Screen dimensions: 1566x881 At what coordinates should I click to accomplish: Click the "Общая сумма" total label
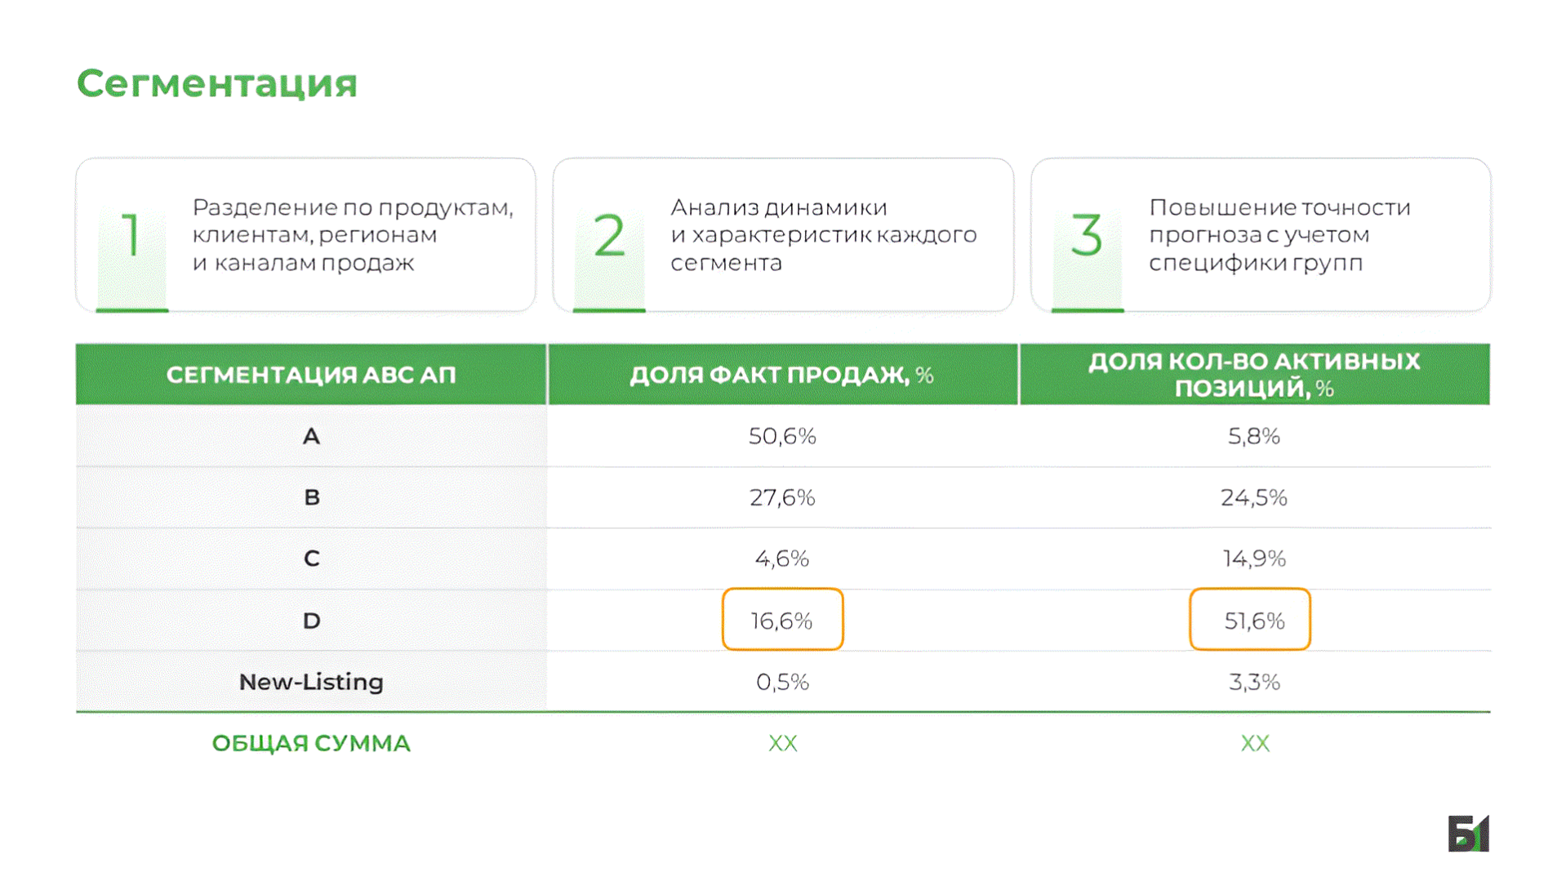(311, 743)
